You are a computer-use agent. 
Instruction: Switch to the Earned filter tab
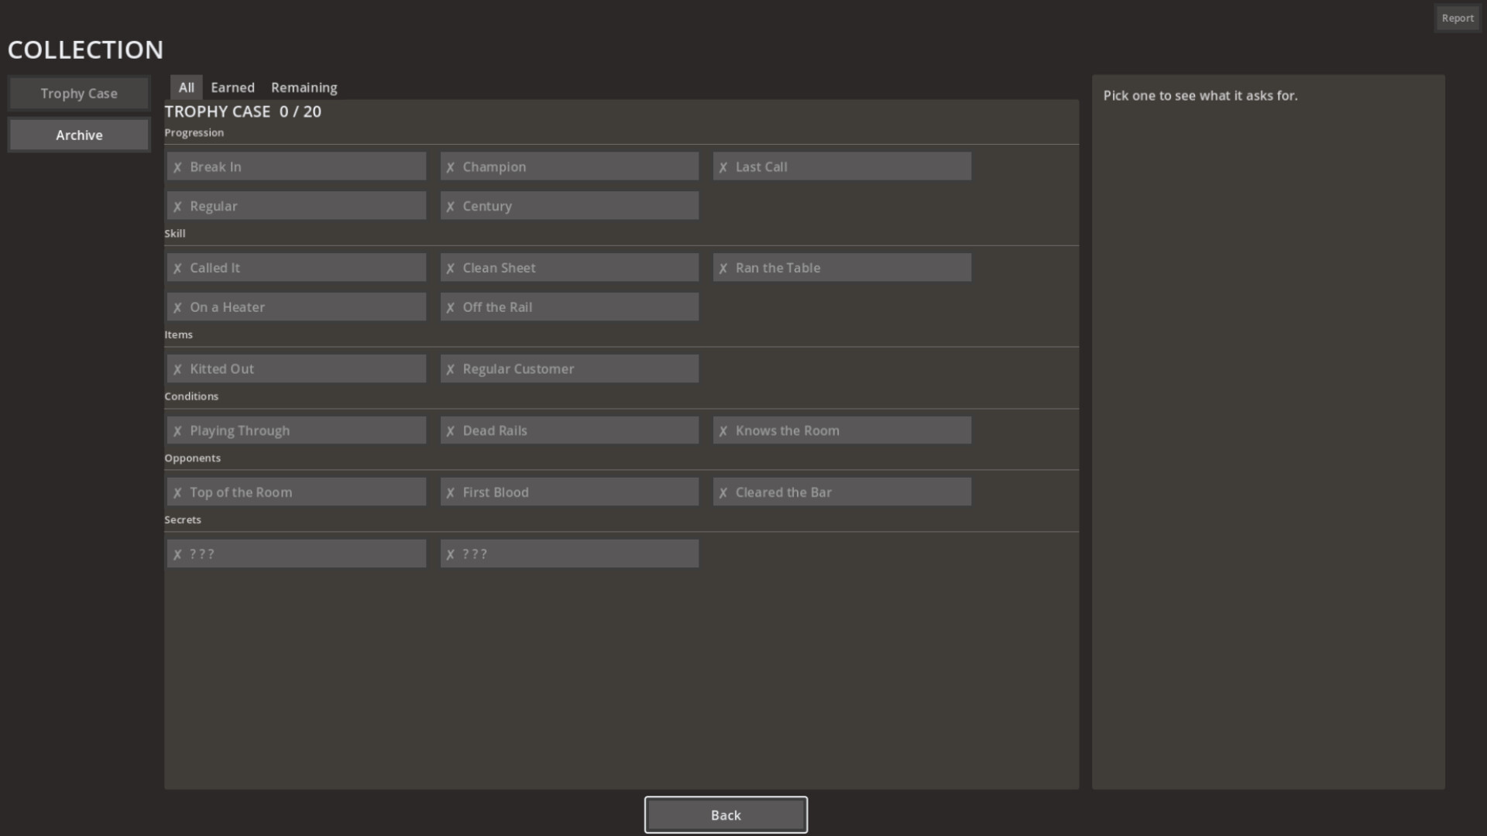pyautogui.click(x=232, y=87)
